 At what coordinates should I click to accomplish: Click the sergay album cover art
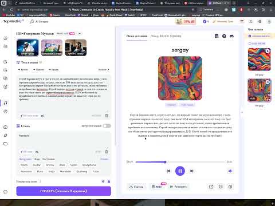(x=180, y=78)
